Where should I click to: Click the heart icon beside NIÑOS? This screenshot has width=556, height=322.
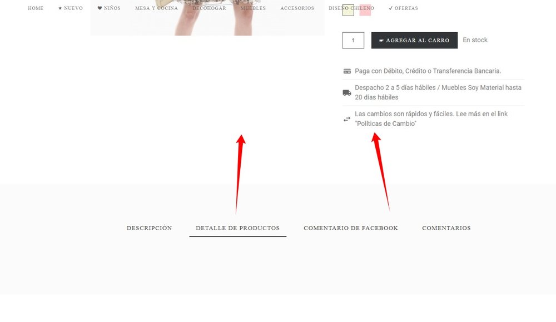(100, 8)
